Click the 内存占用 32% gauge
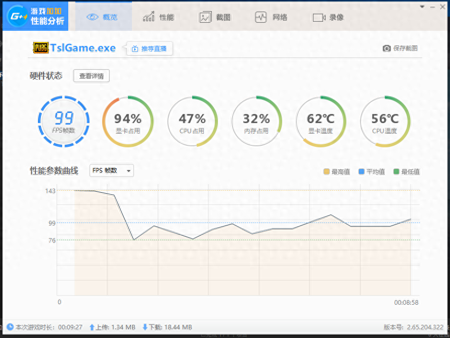Viewport: 450px width, 338px height. (256, 121)
